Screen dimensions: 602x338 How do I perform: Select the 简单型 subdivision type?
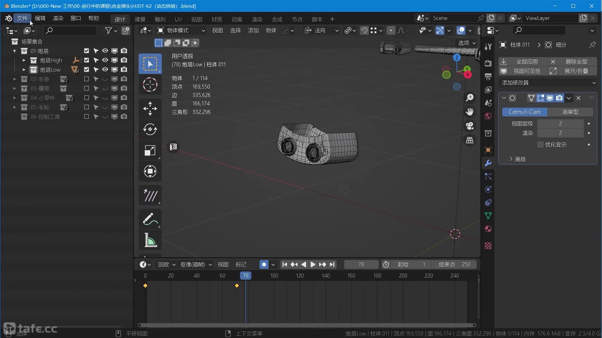[x=570, y=112]
